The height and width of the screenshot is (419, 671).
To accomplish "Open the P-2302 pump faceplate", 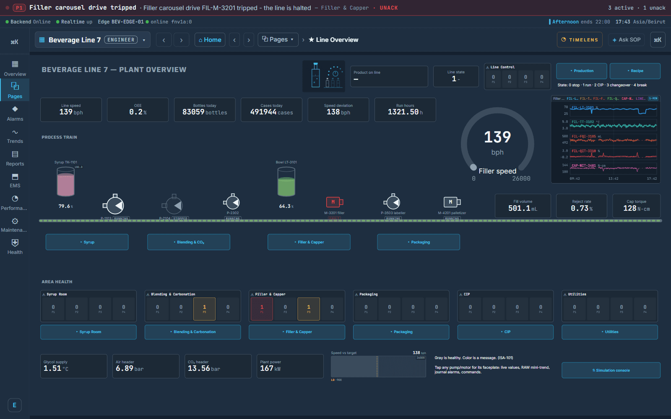I will point(232,203).
